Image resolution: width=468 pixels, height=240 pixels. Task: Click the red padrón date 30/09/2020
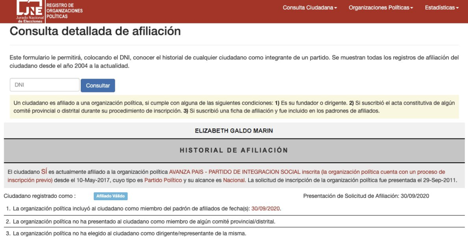[x=266, y=208]
